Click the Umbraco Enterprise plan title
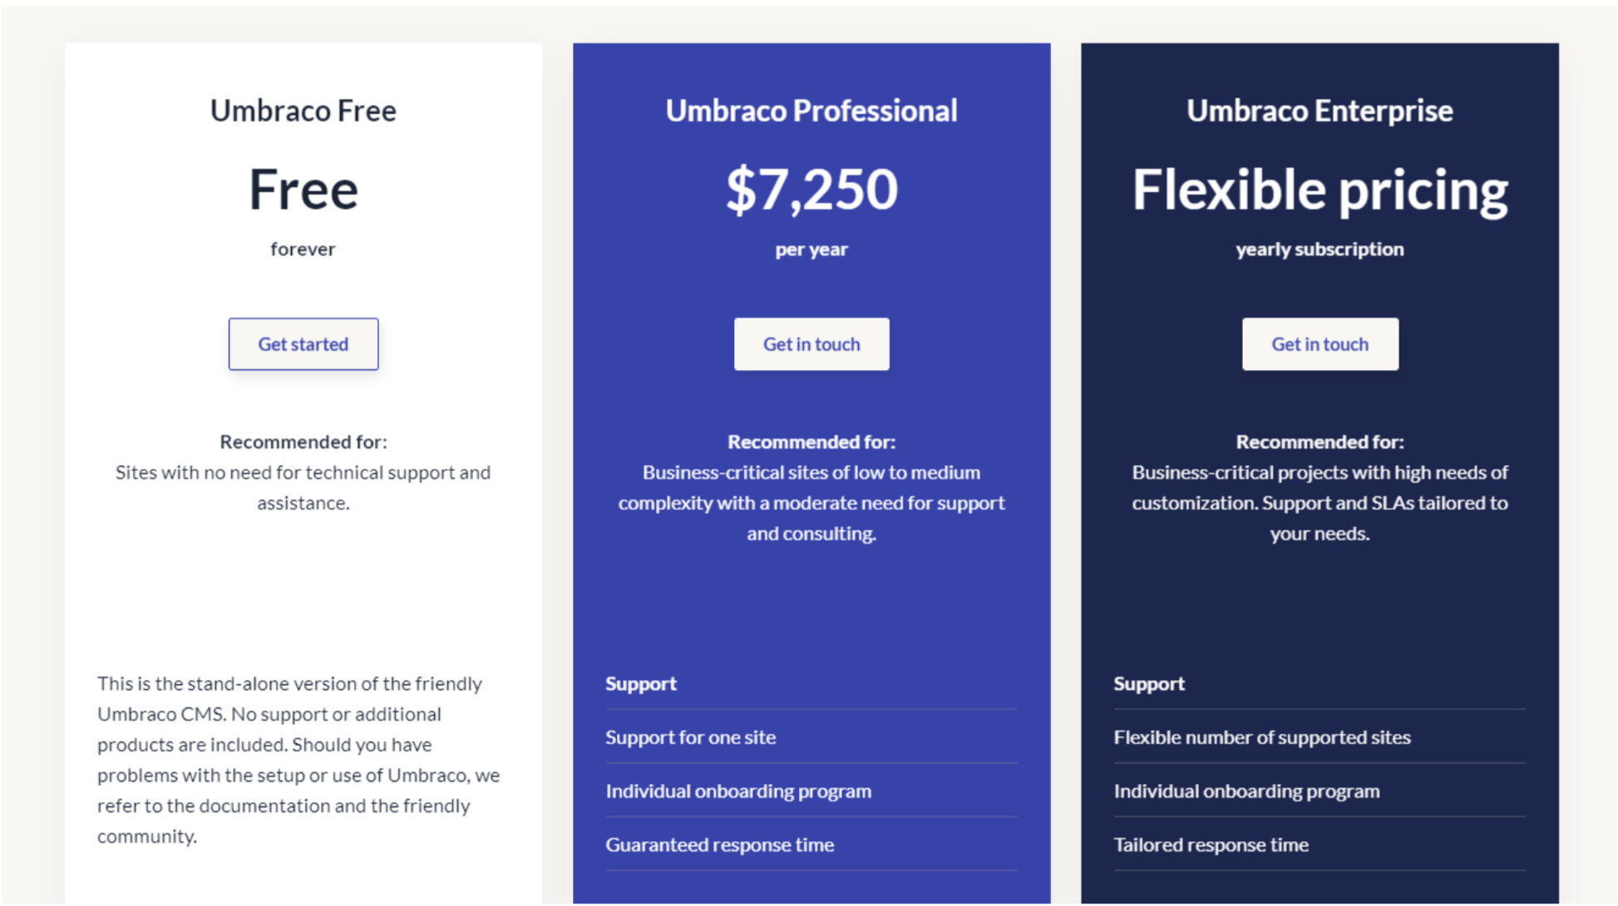1618x906 pixels. click(1319, 111)
